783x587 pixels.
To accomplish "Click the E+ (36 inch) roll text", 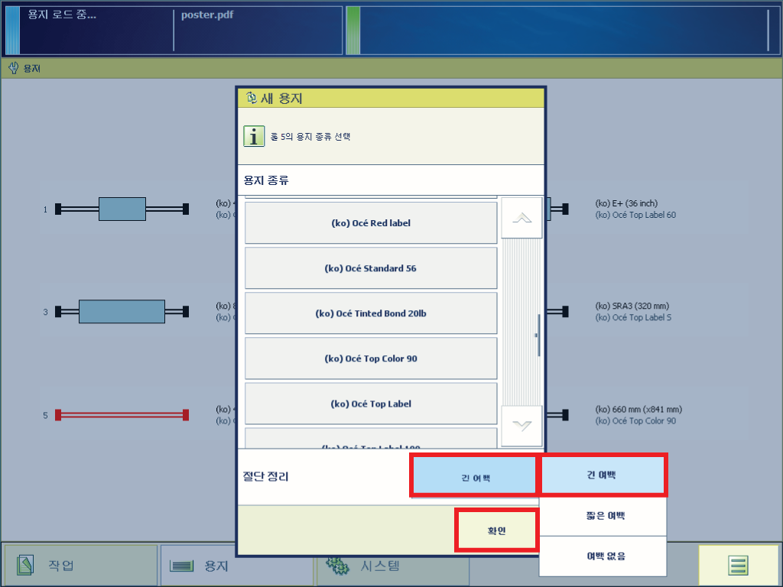I will point(626,203).
